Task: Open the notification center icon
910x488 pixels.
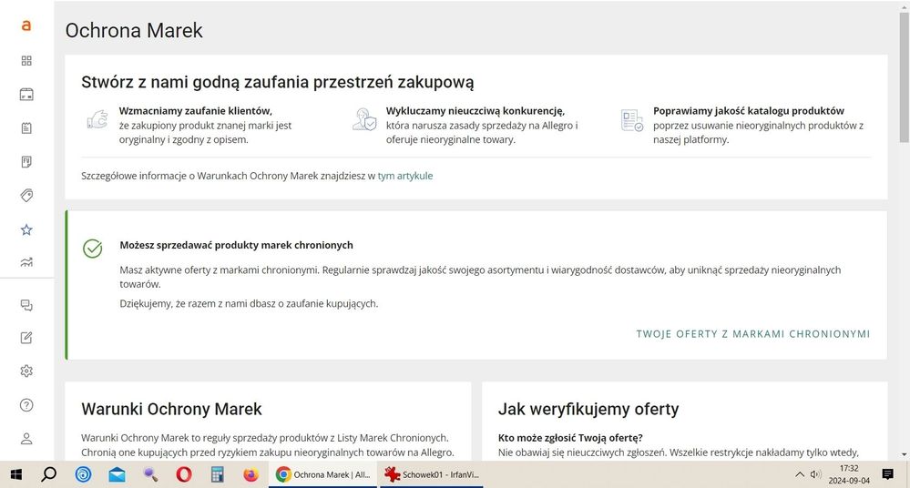Action: pyautogui.click(x=887, y=474)
